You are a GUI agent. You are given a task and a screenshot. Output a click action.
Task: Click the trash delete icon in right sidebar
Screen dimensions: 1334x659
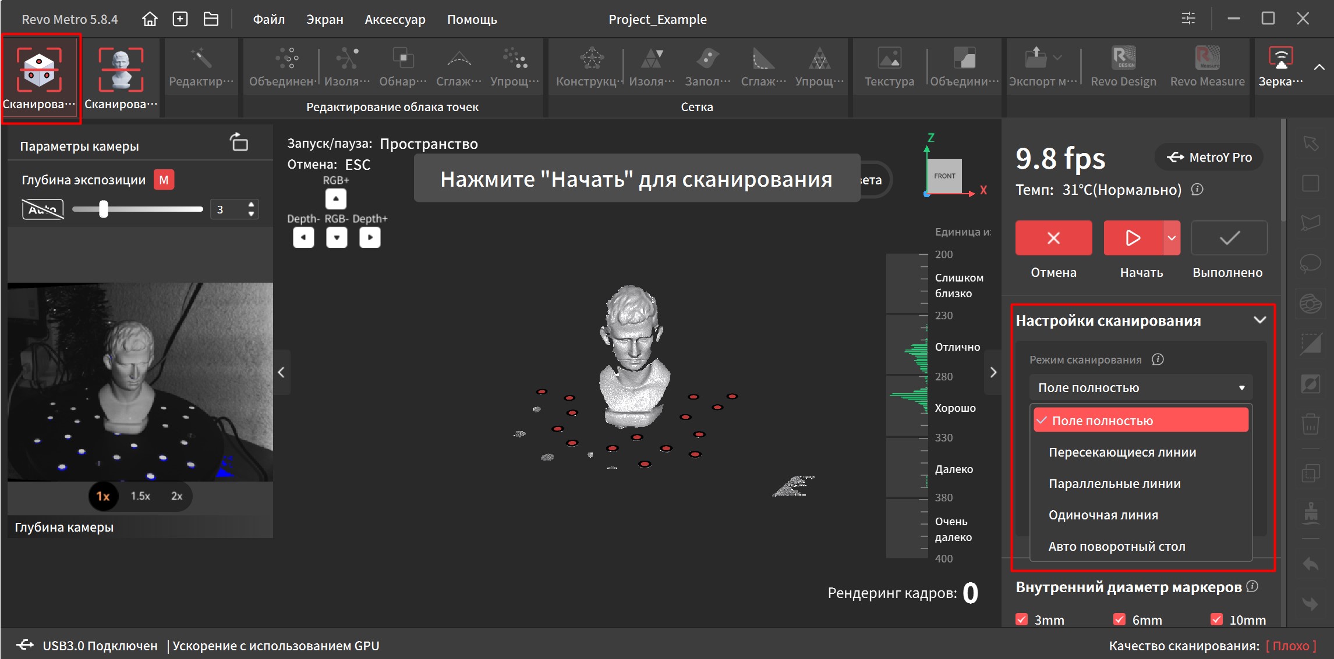(x=1310, y=423)
